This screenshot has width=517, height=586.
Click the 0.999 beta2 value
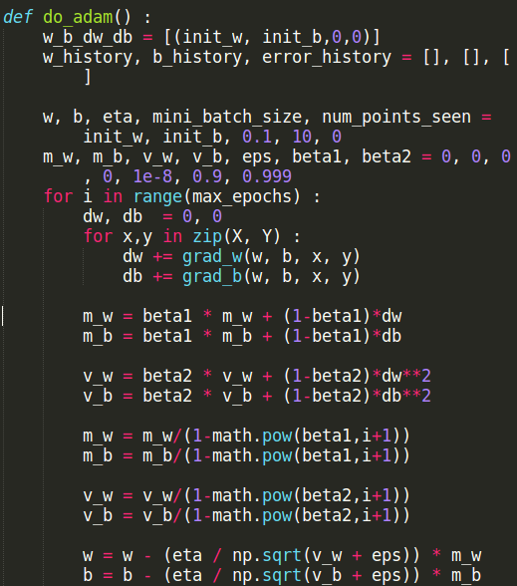(267, 176)
